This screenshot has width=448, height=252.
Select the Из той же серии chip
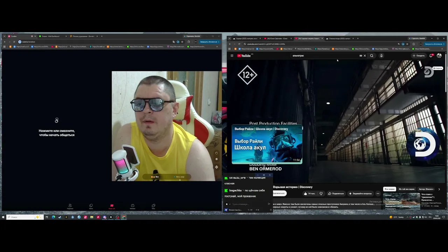point(407,189)
